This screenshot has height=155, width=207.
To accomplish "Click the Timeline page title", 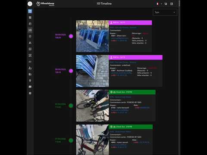I will click(x=104, y=3).
